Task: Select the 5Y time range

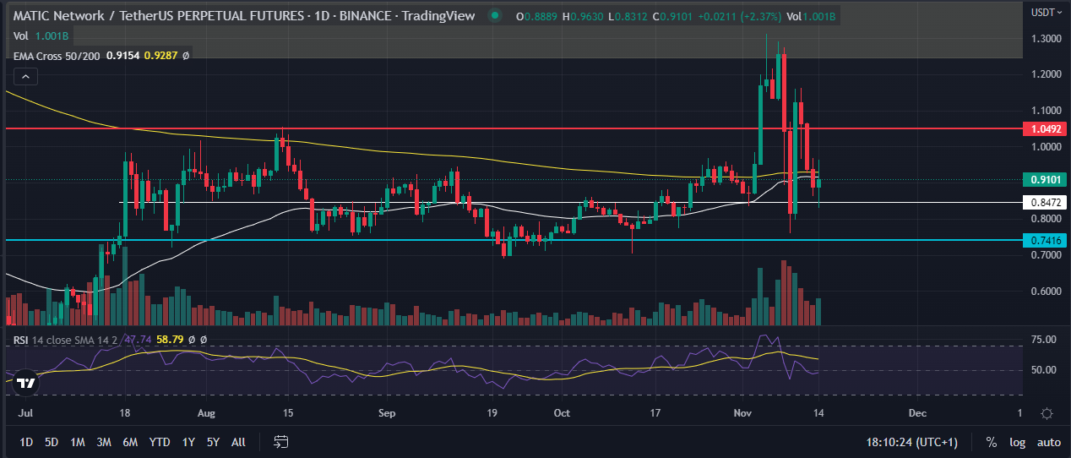Action: 213,442
